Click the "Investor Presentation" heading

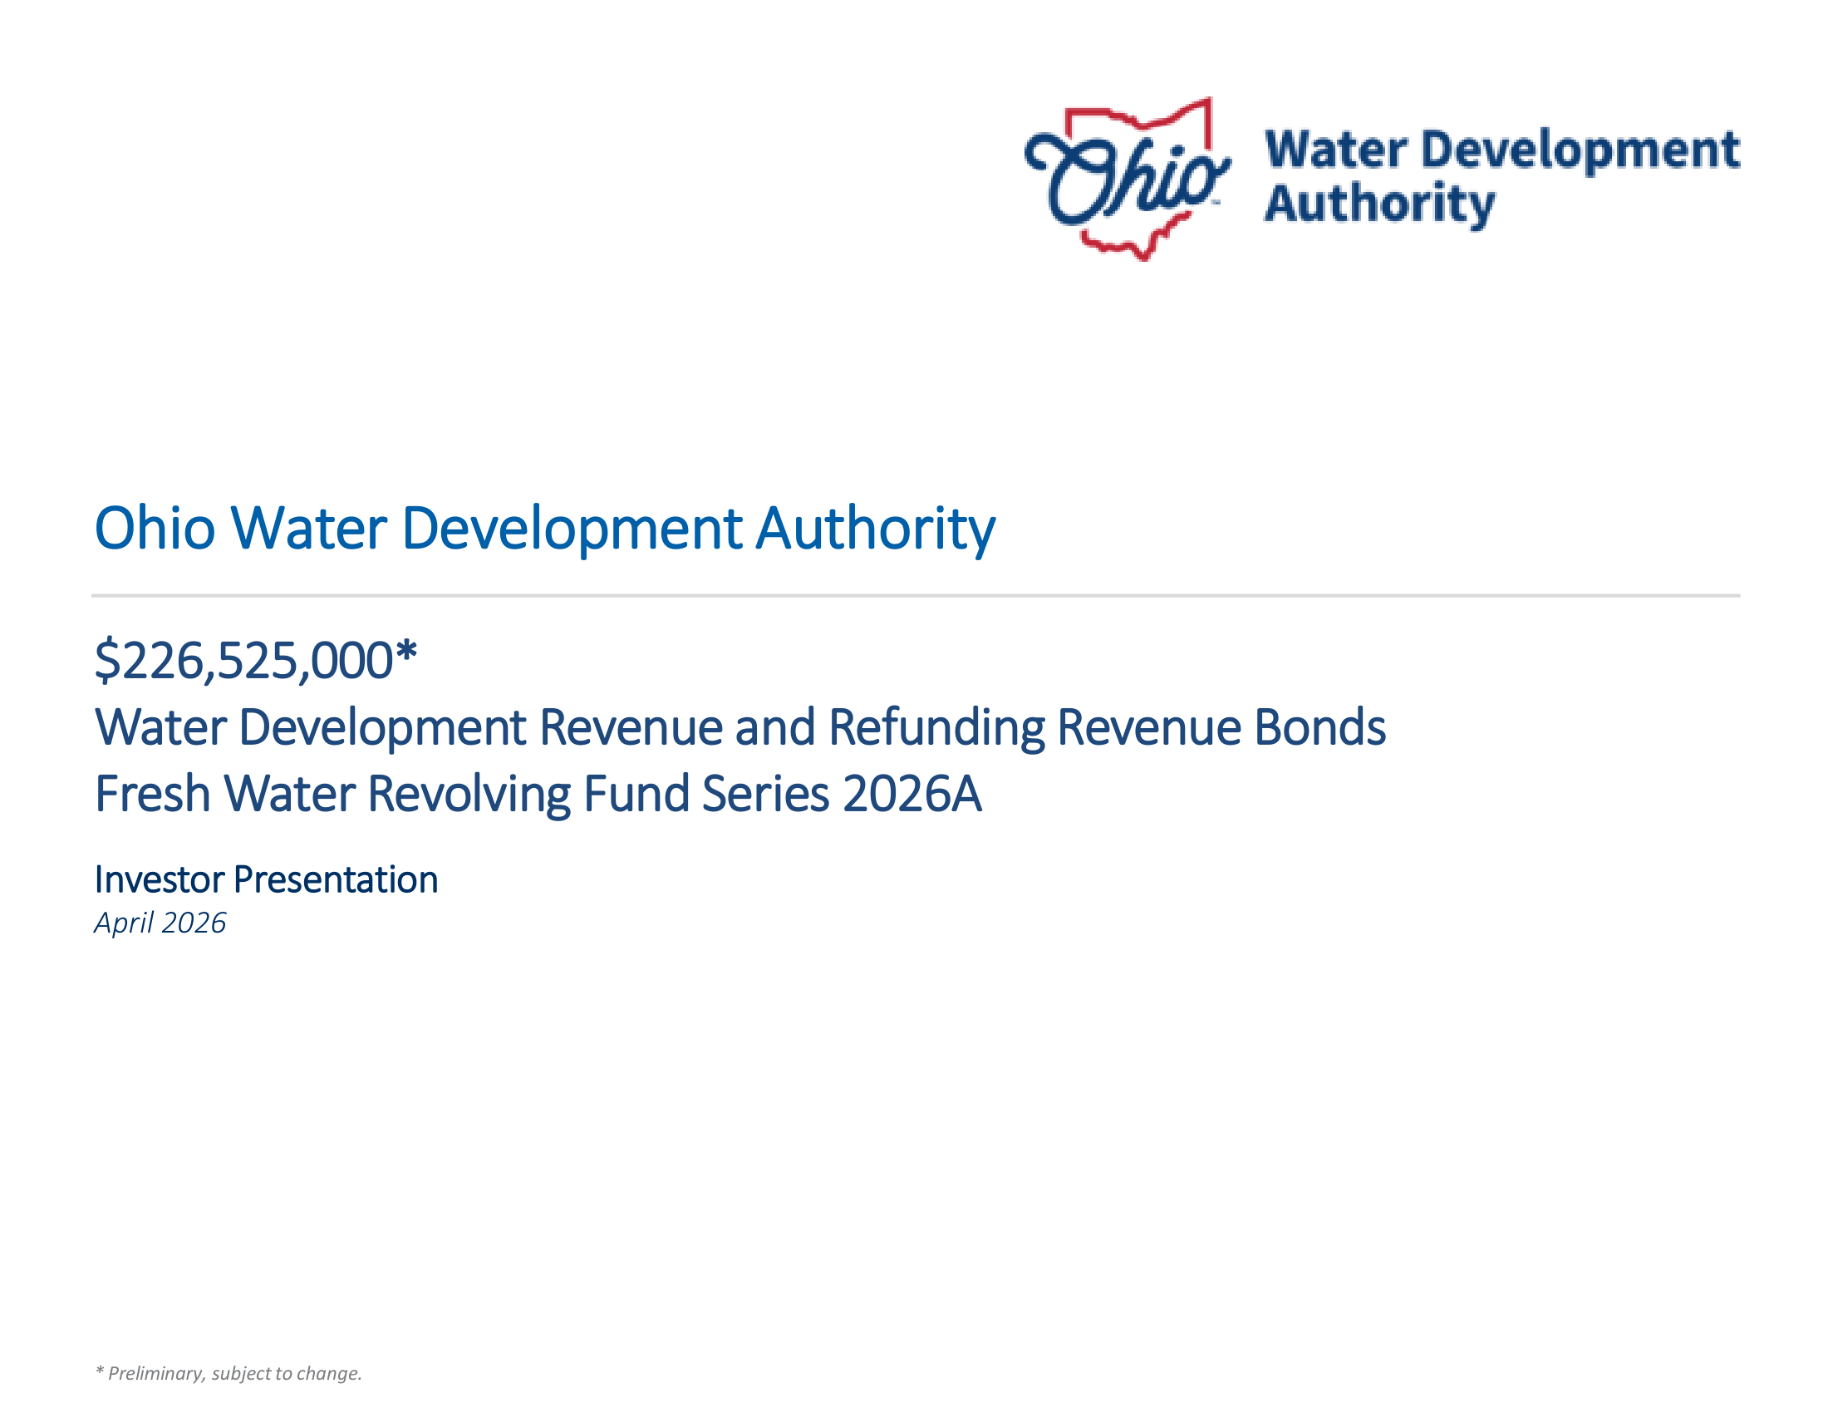pos(266,879)
